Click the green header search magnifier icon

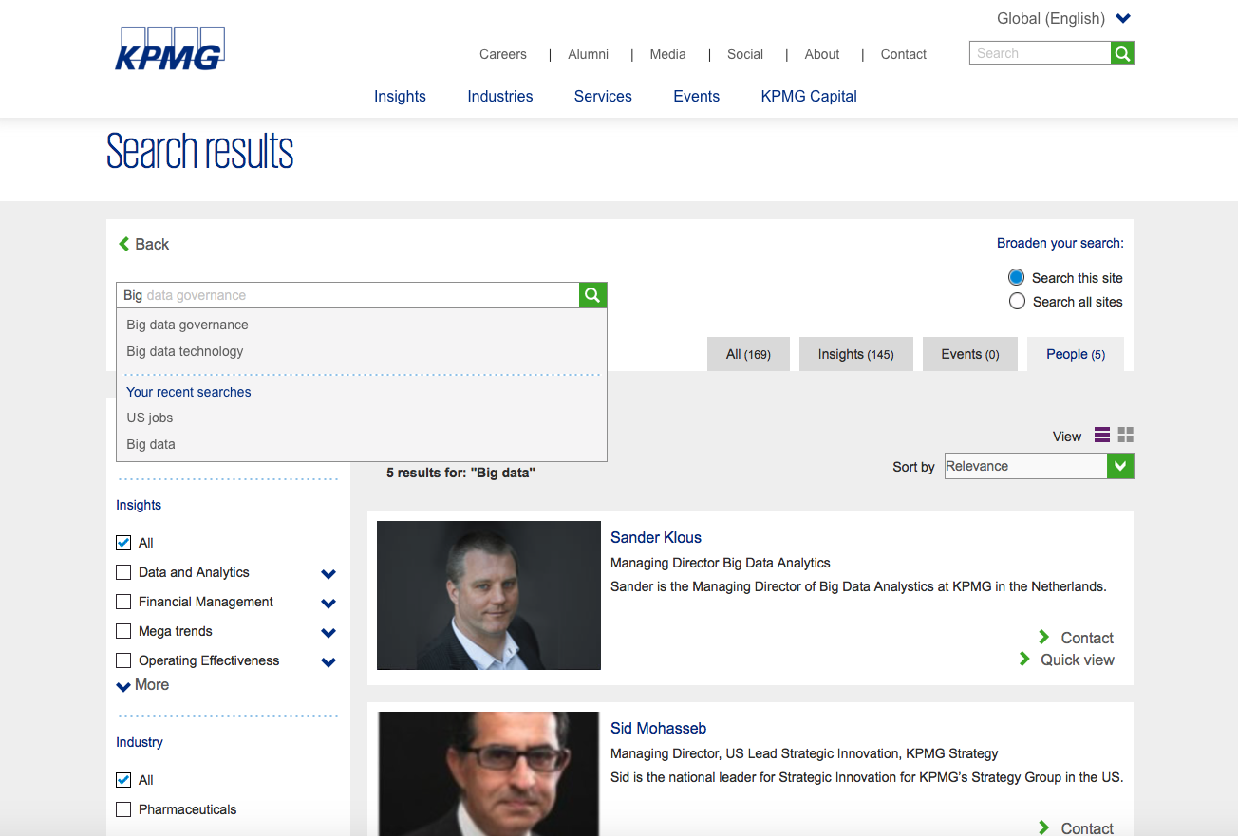pyautogui.click(x=1122, y=53)
